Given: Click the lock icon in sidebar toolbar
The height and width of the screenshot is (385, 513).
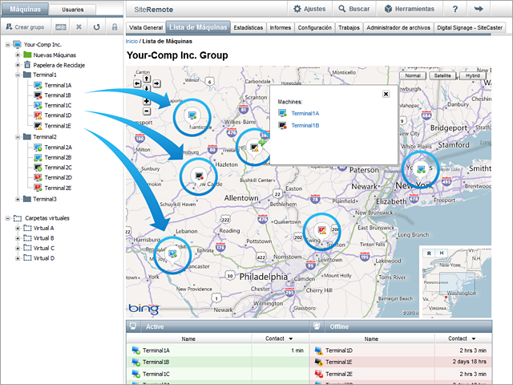Looking at the screenshot, I should coord(115,26).
